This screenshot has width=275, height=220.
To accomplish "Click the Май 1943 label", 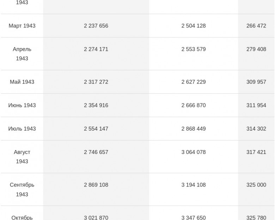I will (x=22, y=82).
